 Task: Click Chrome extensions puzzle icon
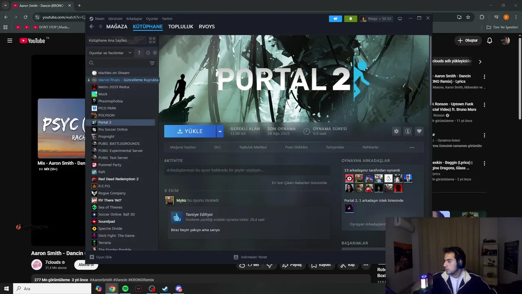(x=482, y=17)
